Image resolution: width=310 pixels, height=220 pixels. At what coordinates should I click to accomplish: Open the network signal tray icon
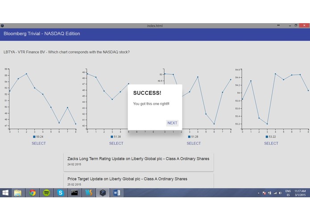pyautogui.click(x=275, y=193)
